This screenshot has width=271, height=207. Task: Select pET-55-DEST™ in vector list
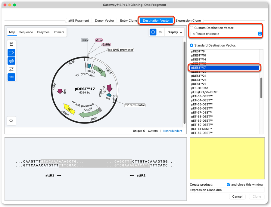click(225, 104)
